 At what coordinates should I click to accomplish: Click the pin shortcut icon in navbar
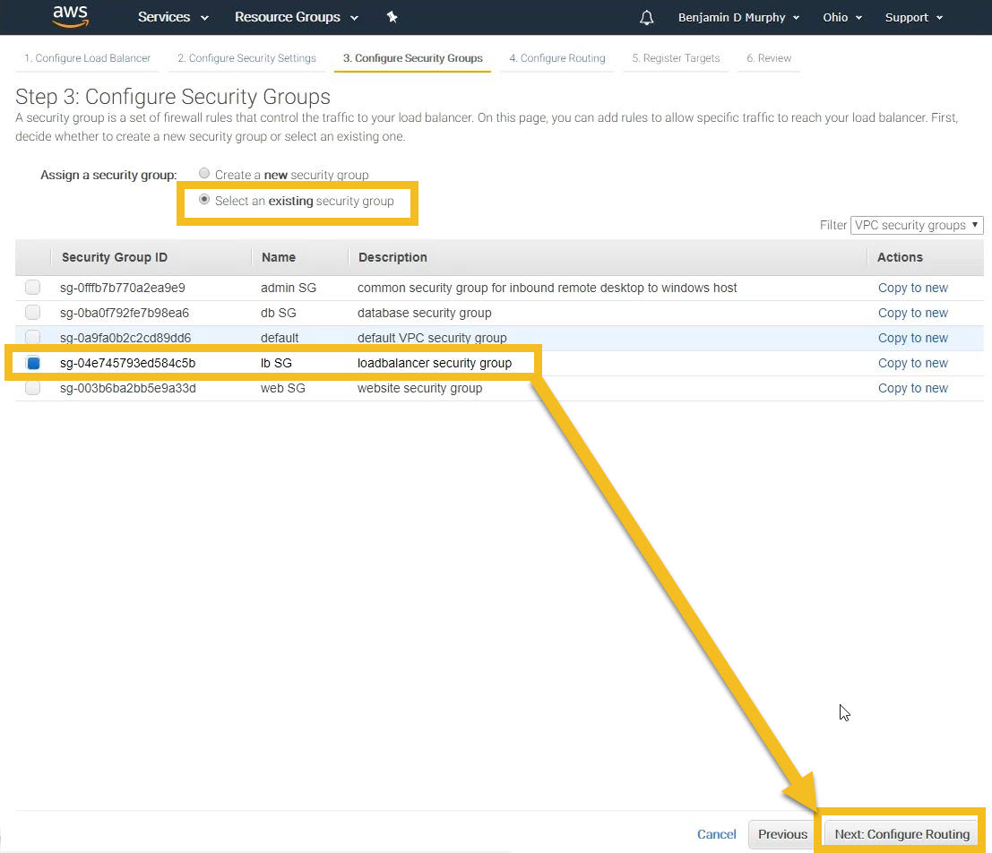[x=392, y=17]
